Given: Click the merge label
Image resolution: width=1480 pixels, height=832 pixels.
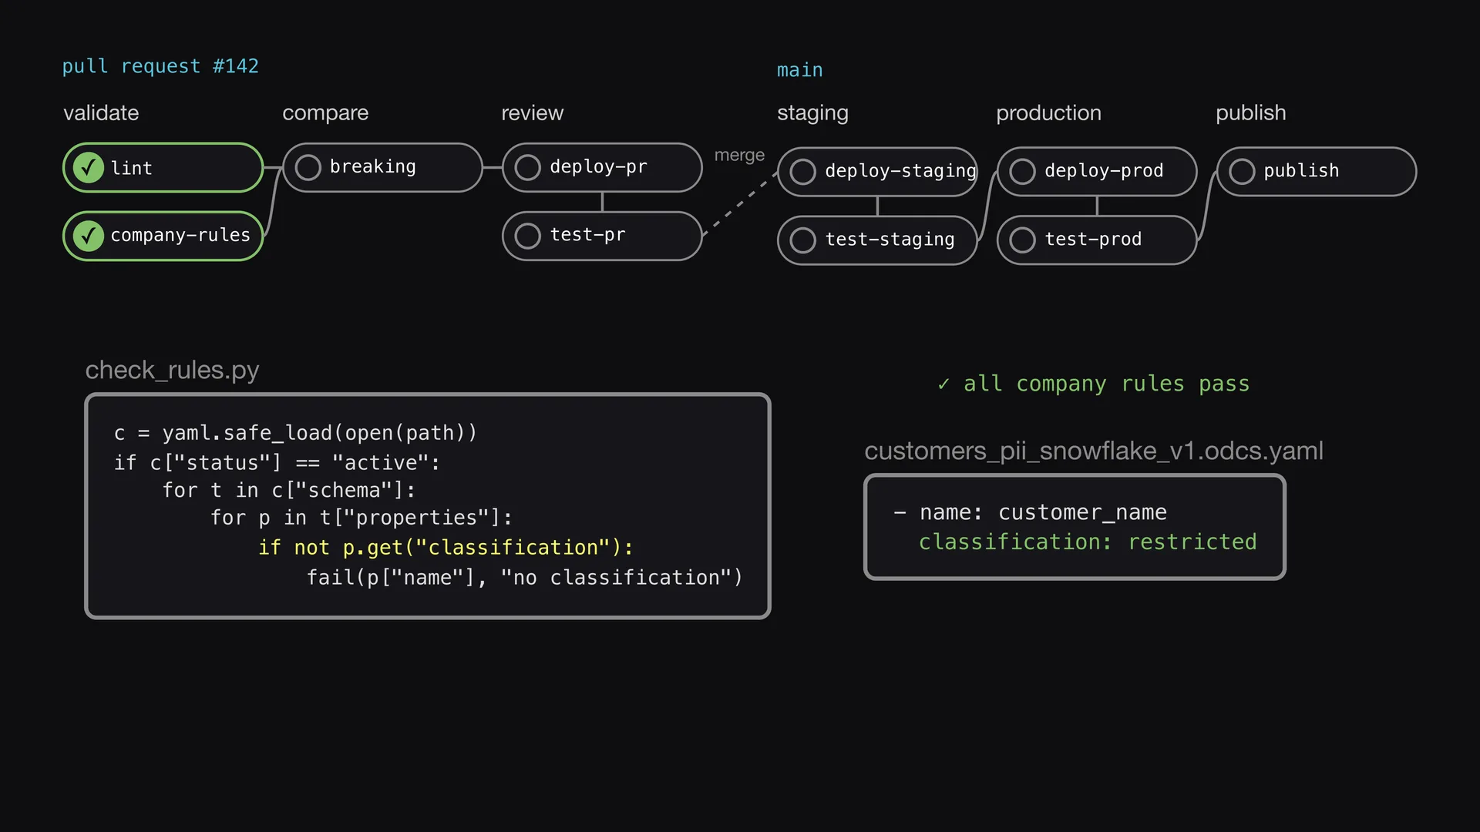Looking at the screenshot, I should click(x=739, y=156).
